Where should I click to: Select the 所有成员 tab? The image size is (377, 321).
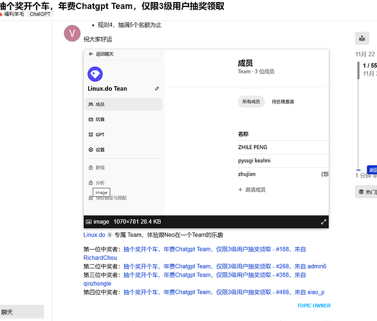click(251, 102)
